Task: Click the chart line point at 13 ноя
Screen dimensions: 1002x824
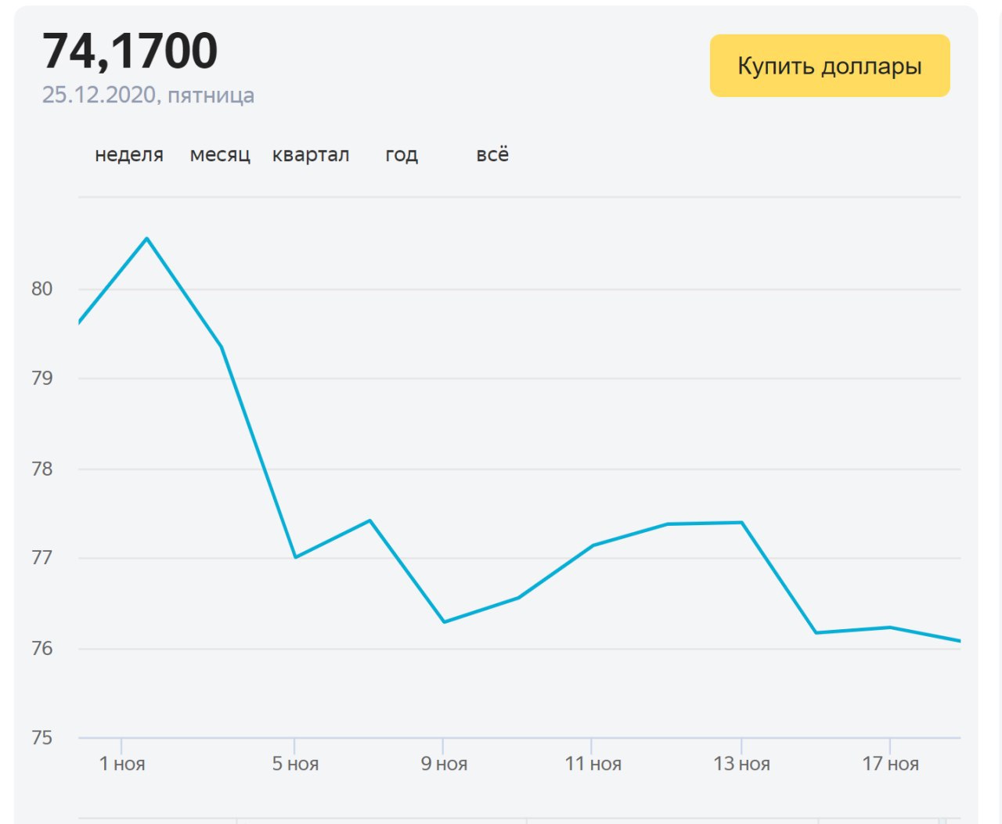Action: (x=741, y=522)
